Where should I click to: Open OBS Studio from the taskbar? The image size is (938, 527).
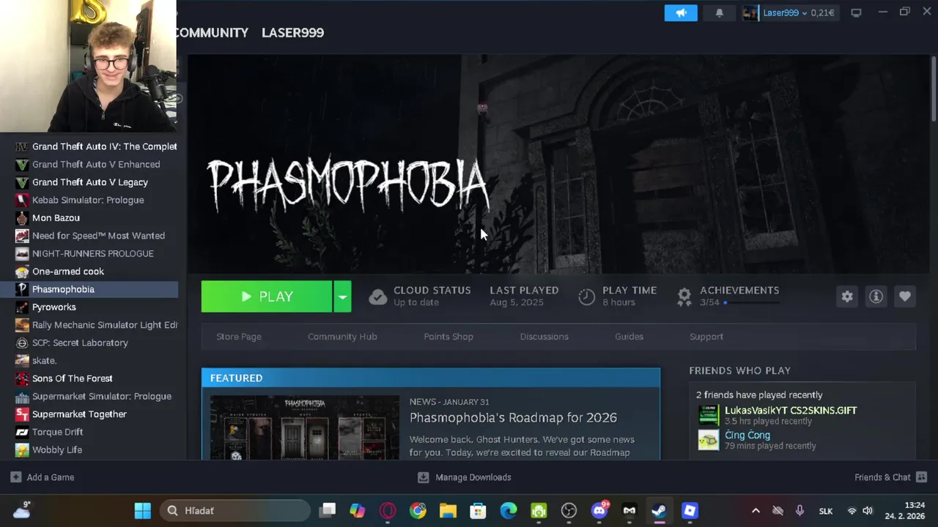[569, 510]
